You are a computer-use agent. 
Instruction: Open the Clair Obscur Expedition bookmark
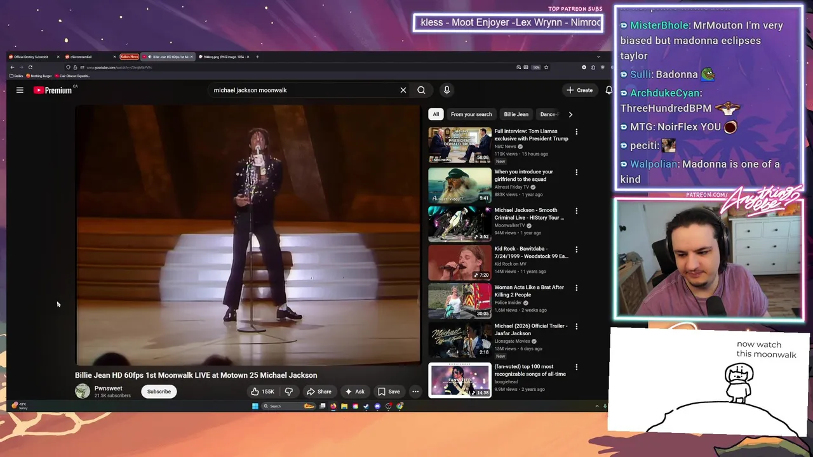coord(72,76)
